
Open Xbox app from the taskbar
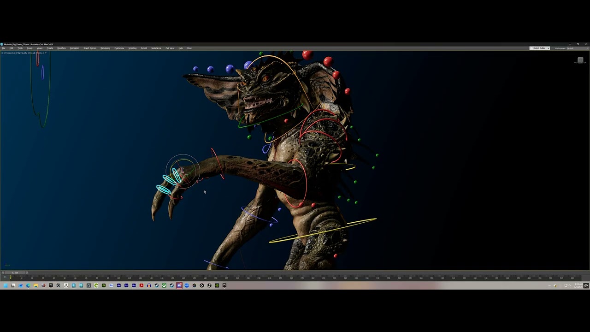(x=164, y=285)
